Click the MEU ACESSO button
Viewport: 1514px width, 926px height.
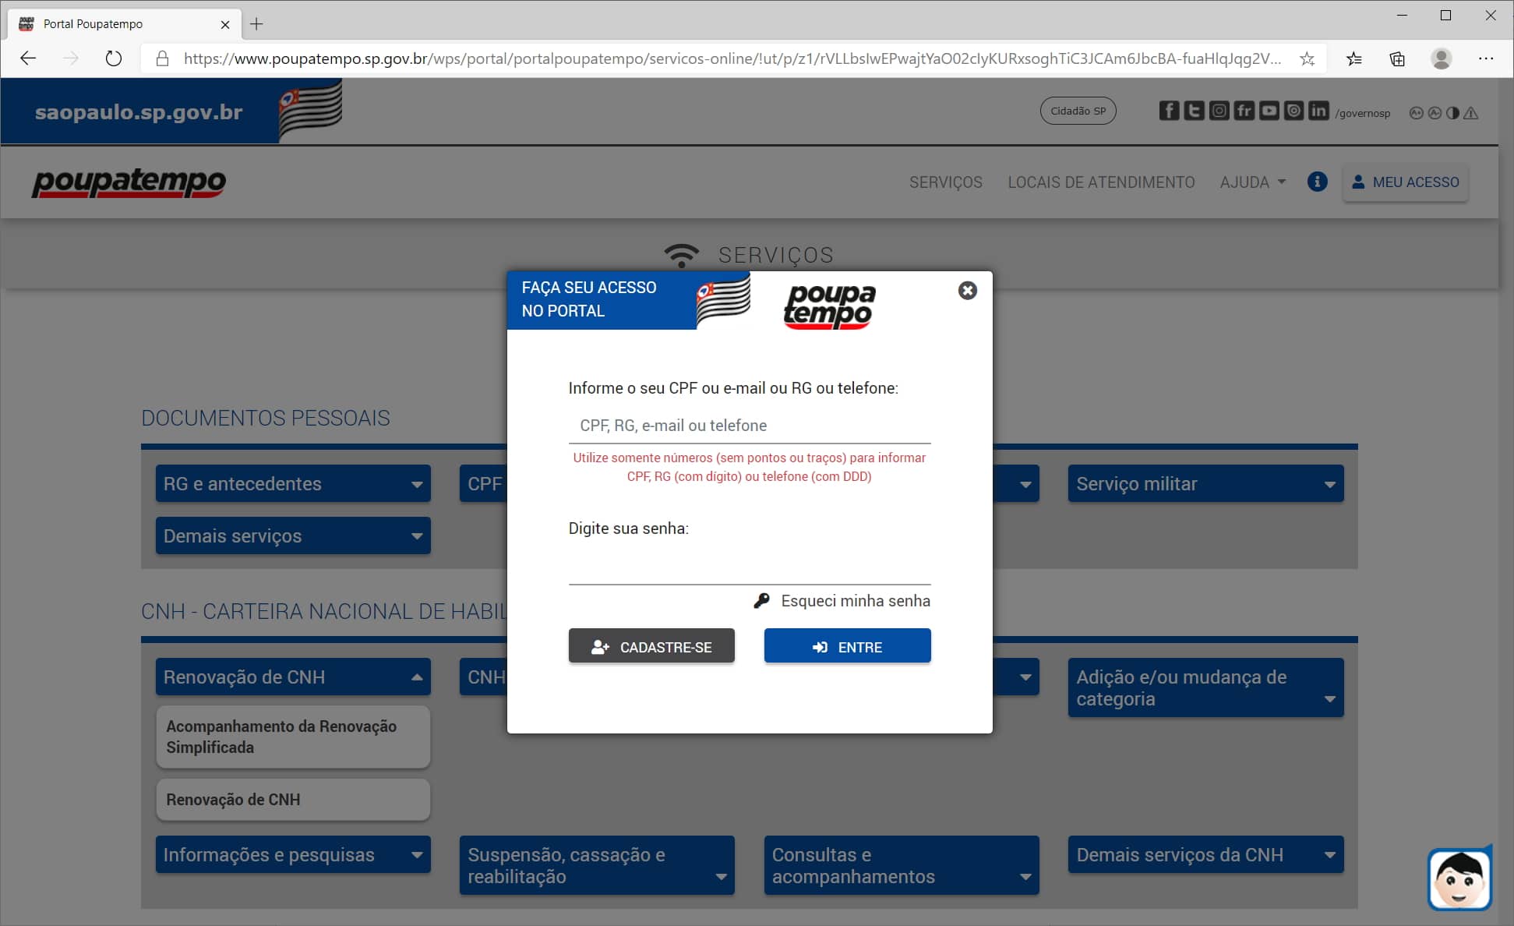(1406, 182)
